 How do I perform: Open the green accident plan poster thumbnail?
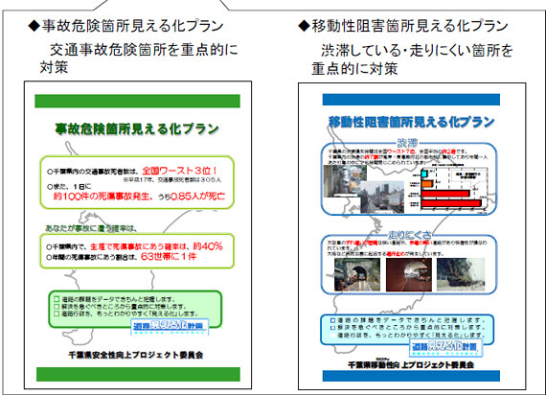click(138, 235)
